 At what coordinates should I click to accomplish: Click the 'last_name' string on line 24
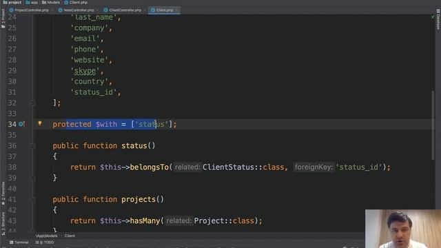coord(94,17)
